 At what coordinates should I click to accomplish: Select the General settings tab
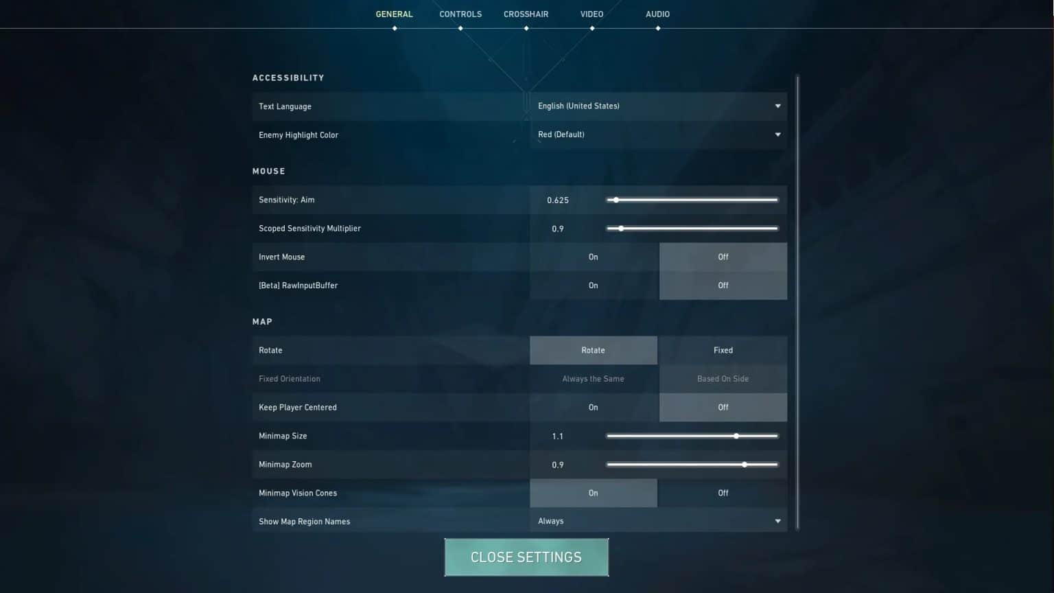[x=394, y=14]
